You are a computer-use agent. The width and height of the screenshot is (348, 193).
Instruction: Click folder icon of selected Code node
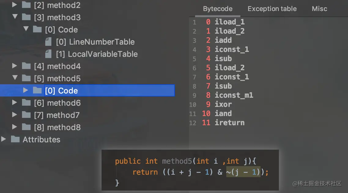pos(37,90)
